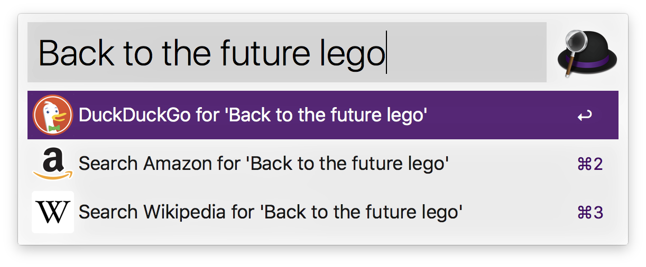646x267 pixels.
Task: Select the Search Amazon result row
Action: pos(323,164)
